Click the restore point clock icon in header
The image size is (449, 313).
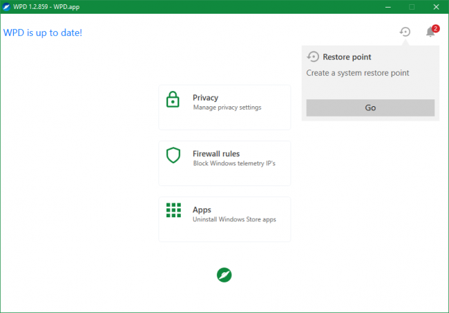click(x=405, y=32)
